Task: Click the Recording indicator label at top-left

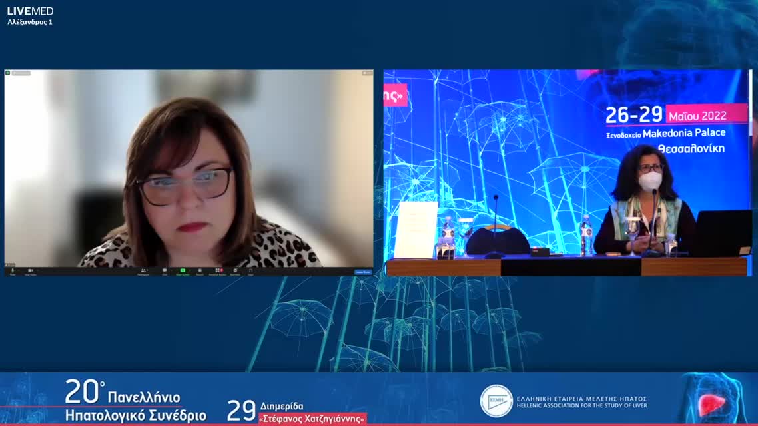Action: pos(22,73)
